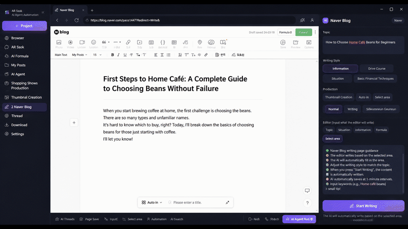Expand the small tip disclosure
This screenshot has width=408, height=229.
[333, 189]
